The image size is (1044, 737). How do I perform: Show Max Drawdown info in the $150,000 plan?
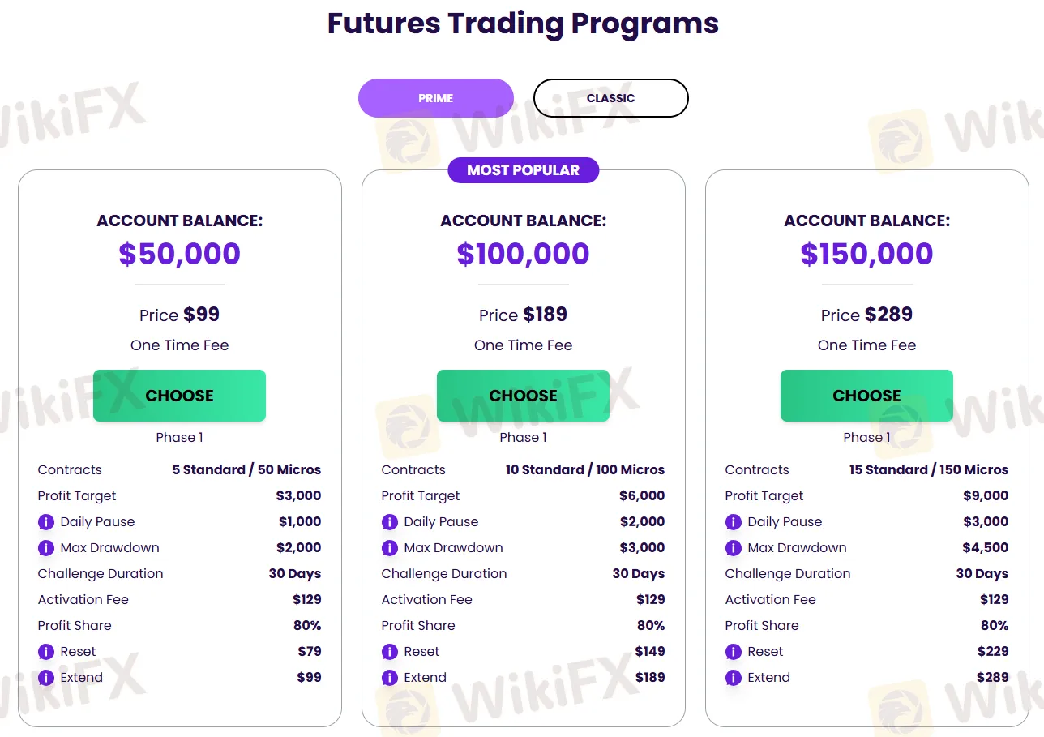coord(734,548)
